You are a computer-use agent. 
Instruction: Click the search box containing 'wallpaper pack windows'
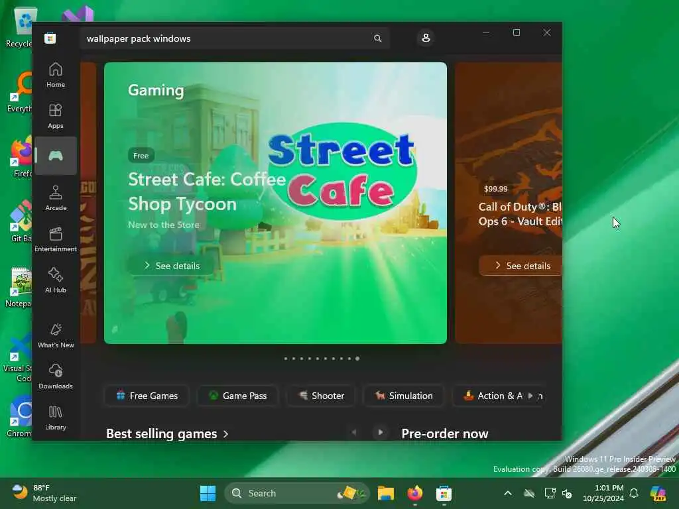[234, 38]
